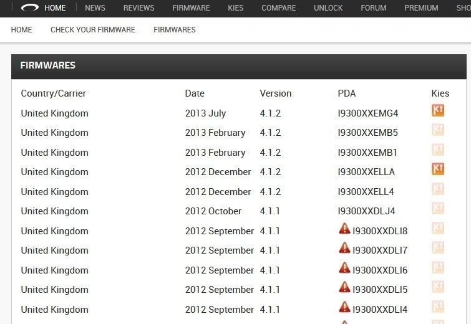Viewport: 471px width, 324px height.
Task: Open the Kies icon for I9300XXEMG4
Action: tap(438, 110)
